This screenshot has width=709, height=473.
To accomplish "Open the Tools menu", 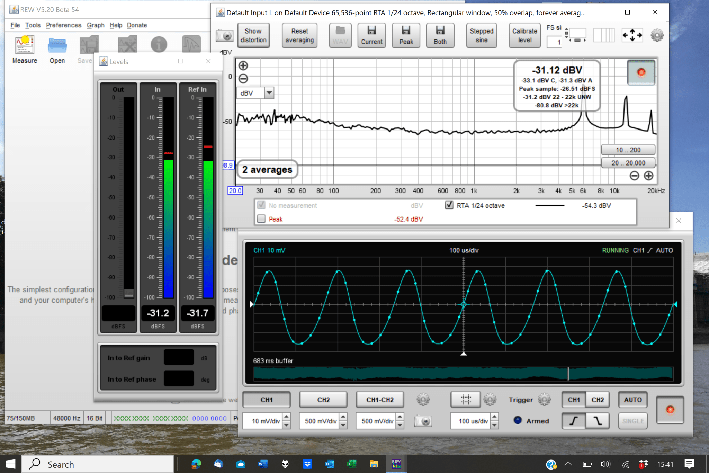I will tap(33, 25).
